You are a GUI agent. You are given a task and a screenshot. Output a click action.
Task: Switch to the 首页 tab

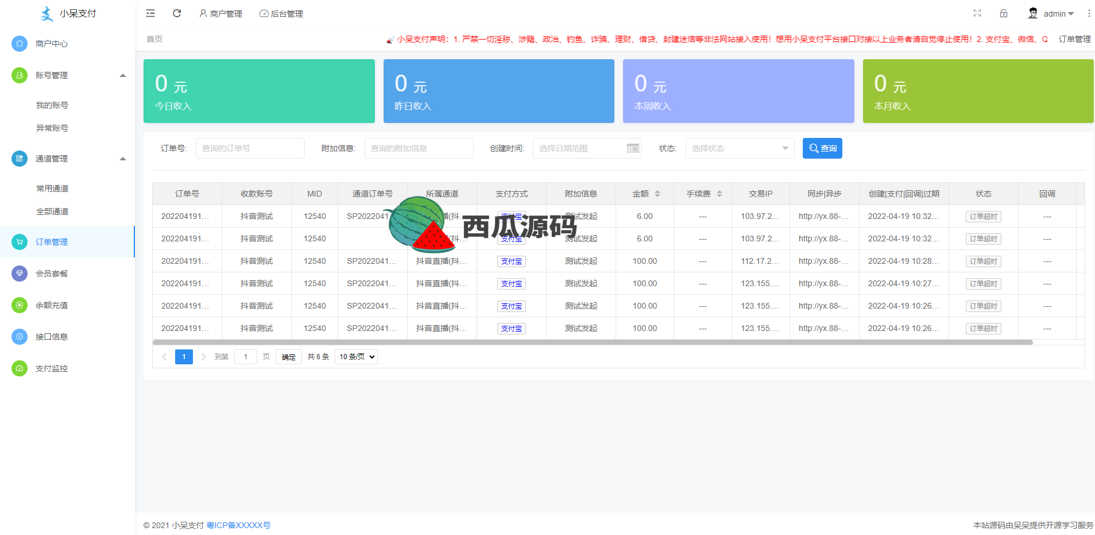(x=154, y=39)
